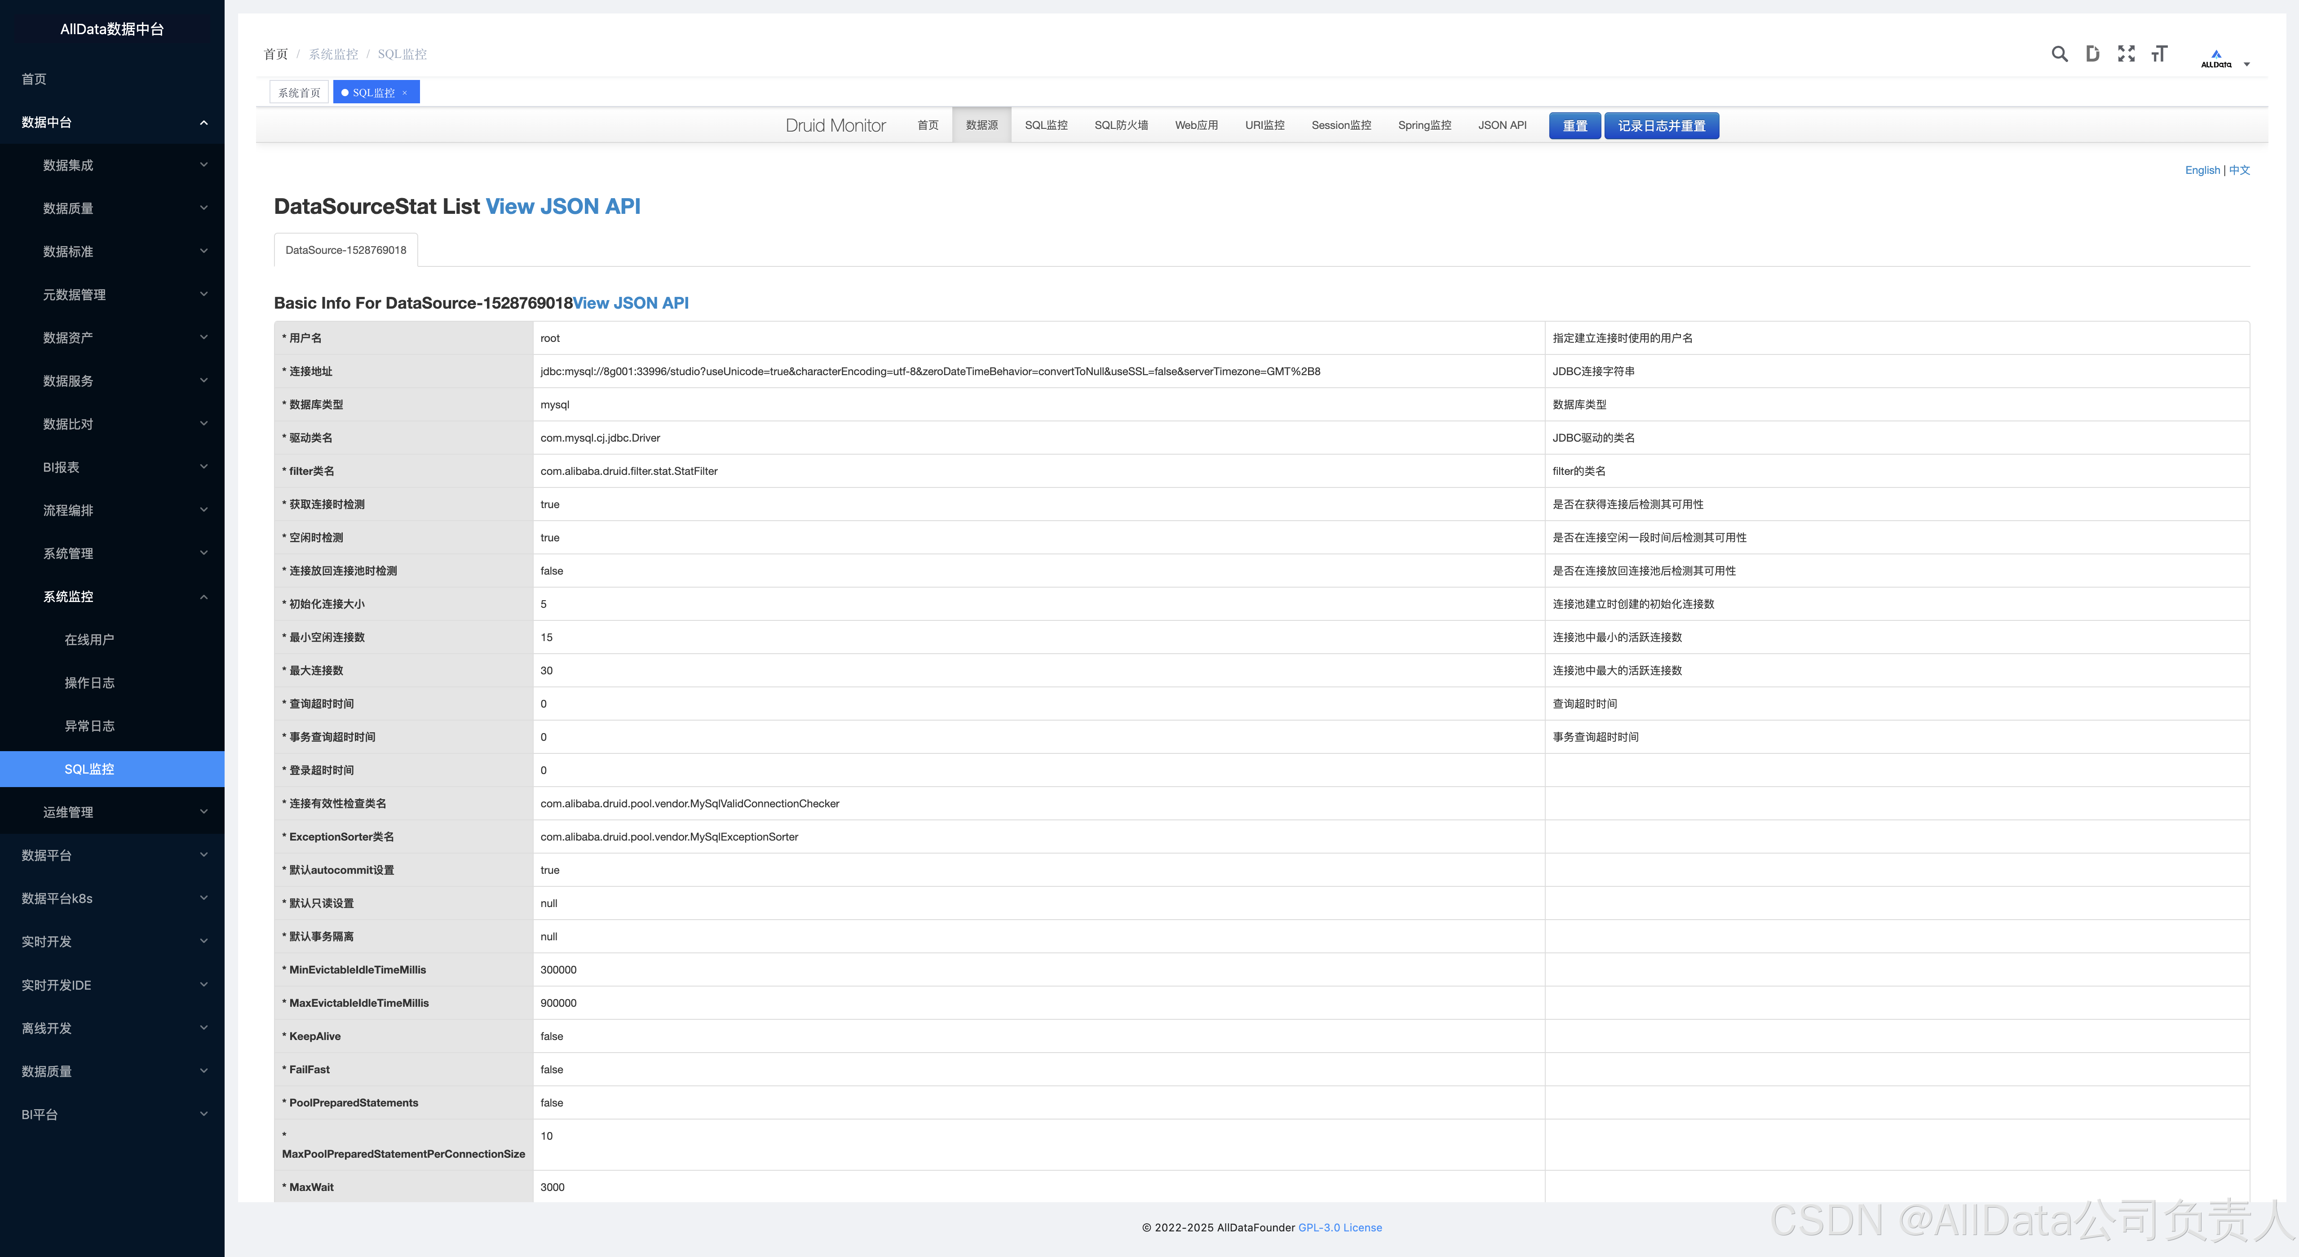Open the documentation page icon
Image resolution: width=2299 pixels, height=1257 pixels.
tap(2092, 53)
